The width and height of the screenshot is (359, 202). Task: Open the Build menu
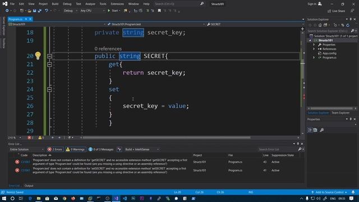pyautogui.click(x=55, y=4)
